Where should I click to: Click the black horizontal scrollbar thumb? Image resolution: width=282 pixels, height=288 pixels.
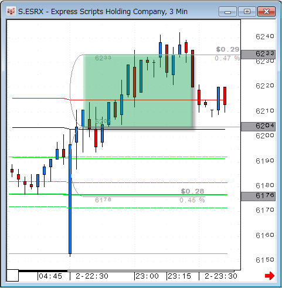tap(43, 271)
